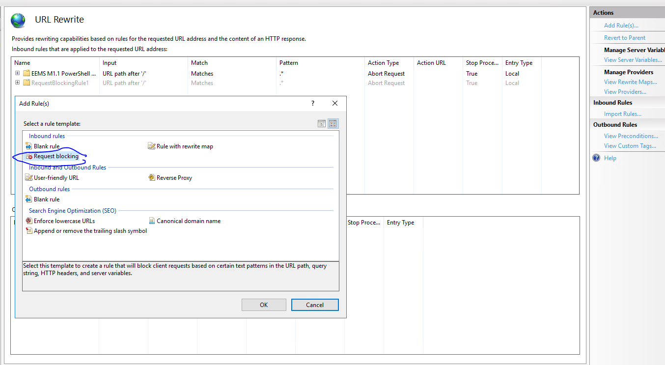Click the Inbound rules group heading
Viewport: 665px width, 365px height.
point(47,136)
